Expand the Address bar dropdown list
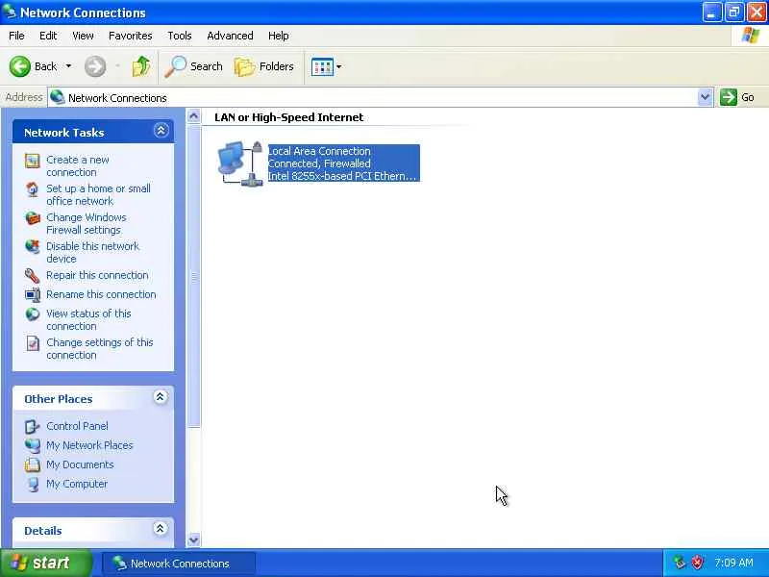This screenshot has height=577, width=769. click(x=705, y=97)
